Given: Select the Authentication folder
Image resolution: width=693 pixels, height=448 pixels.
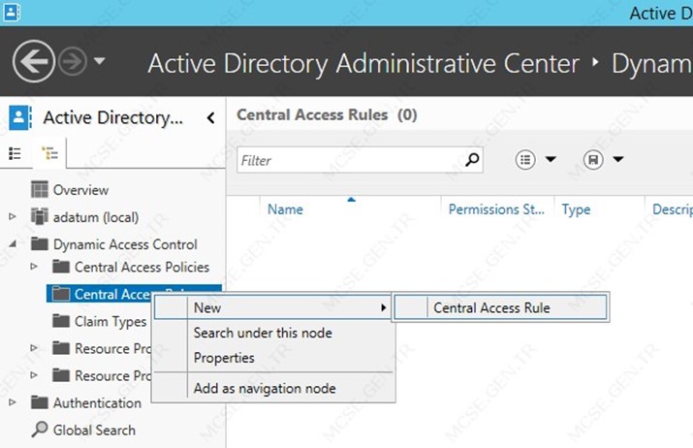Looking at the screenshot, I should coord(97,402).
